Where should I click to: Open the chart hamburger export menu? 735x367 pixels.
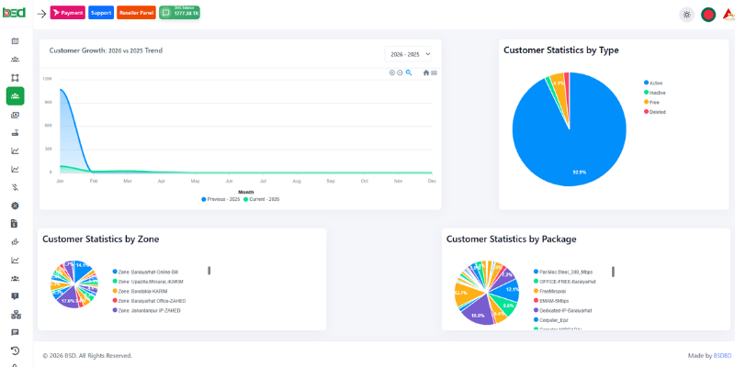(435, 72)
